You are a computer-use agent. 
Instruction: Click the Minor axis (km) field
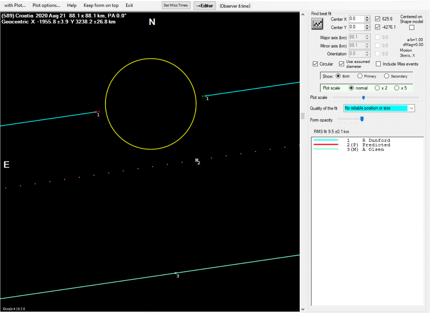point(357,45)
